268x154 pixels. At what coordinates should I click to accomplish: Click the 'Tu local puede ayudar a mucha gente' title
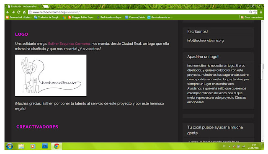pos(215,130)
